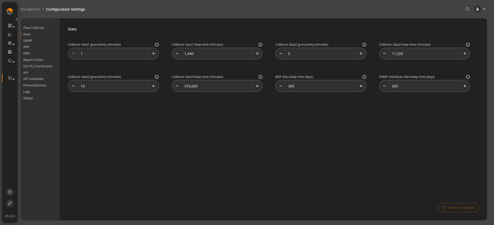The image size is (494, 225).
Task: Open the help question mark icon
Action: pyautogui.click(x=10, y=192)
